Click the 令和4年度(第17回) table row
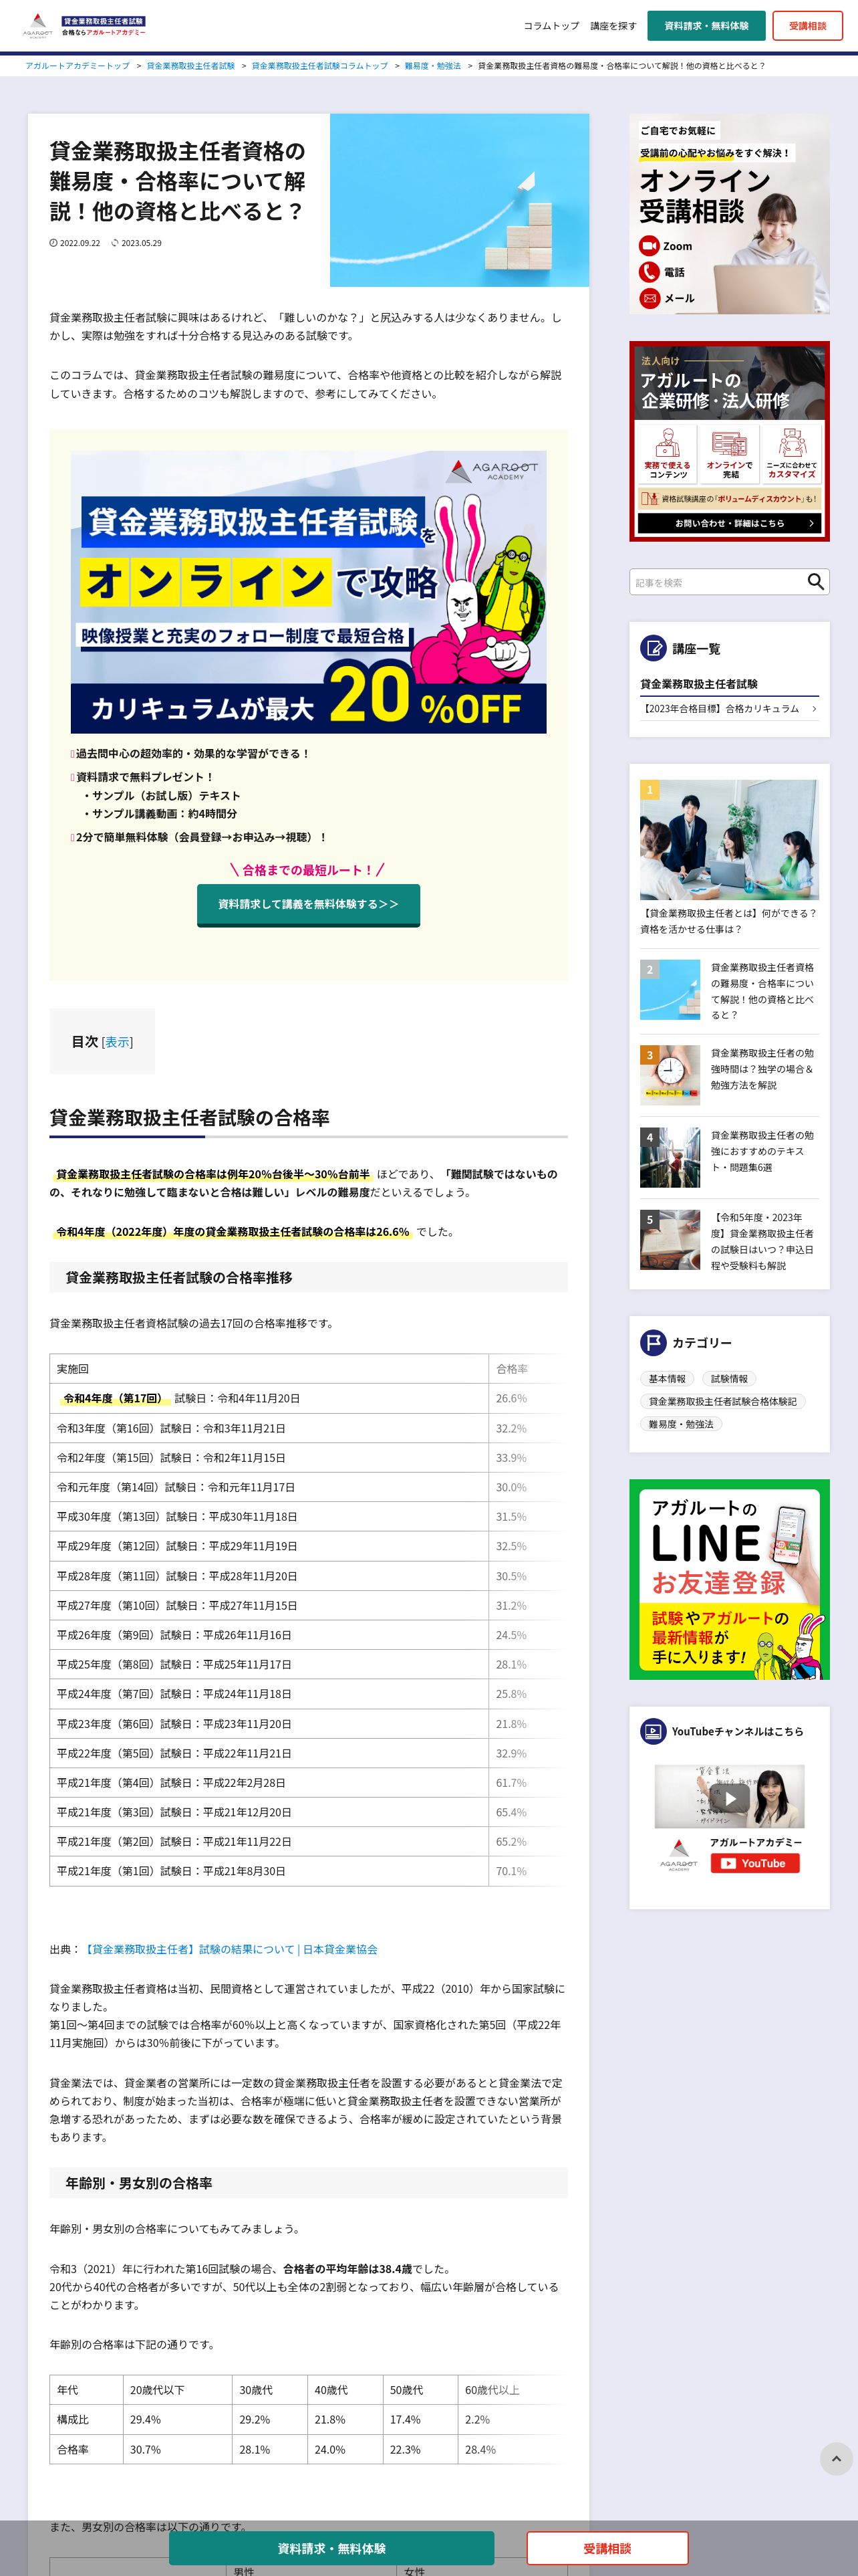Viewport: 858px width, 2576px height. point(309,1398)
